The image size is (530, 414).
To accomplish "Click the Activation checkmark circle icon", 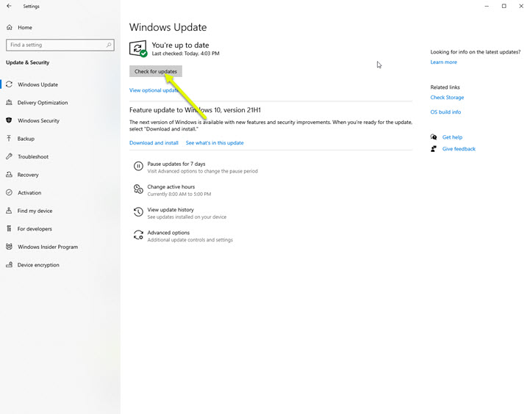I will [x=9, y=192].
